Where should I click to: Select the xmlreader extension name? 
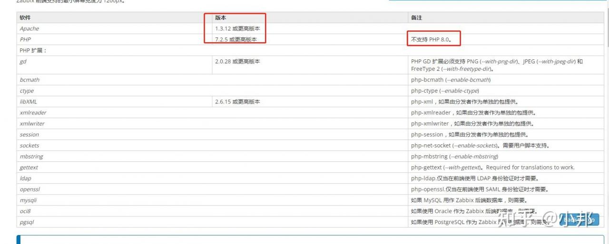(33, 113)
